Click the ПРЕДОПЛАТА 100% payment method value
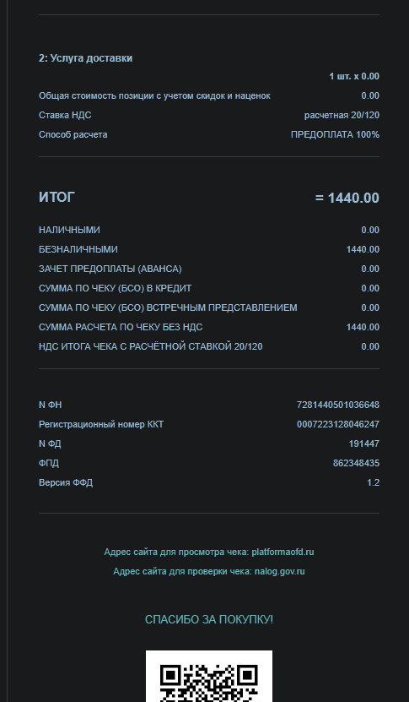Image resolution: width=409 pixels, height=702 pixels. coord(336,135)
